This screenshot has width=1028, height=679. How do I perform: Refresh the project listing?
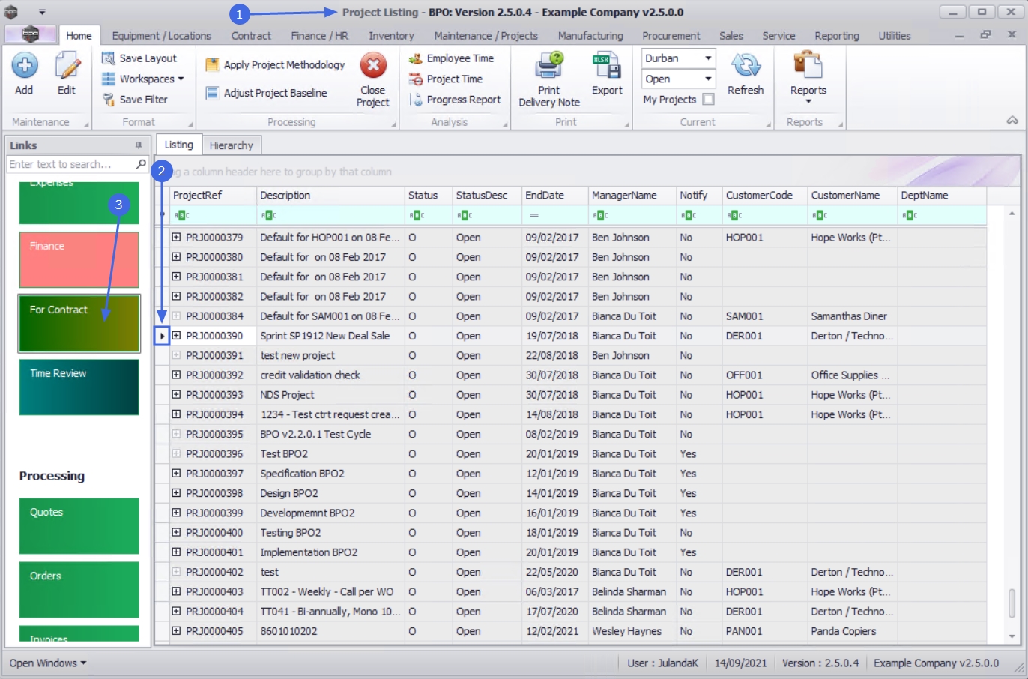point(745,67)
